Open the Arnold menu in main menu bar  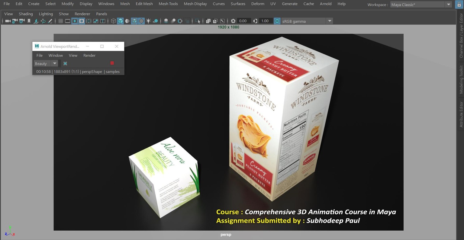[326, 4]
